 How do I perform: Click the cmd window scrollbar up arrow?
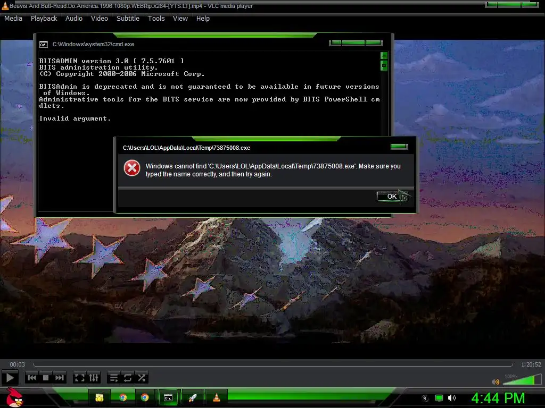[x=384, y=56]
